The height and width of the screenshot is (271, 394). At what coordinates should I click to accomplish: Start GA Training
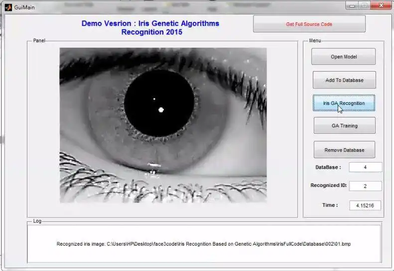[345, 125]
